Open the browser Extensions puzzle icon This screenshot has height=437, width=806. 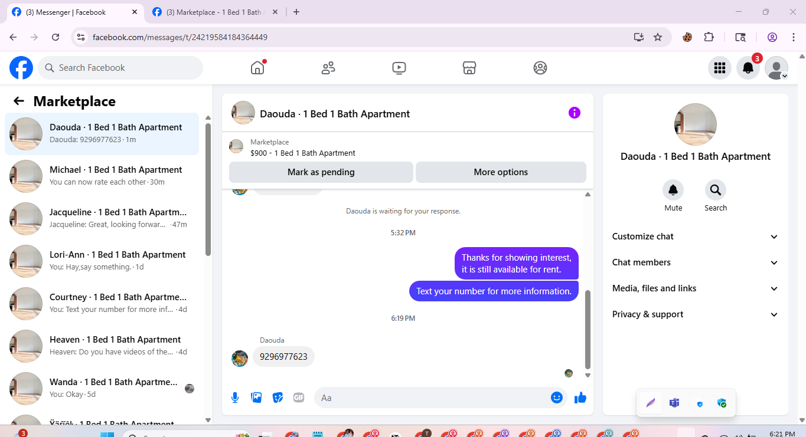709,37
